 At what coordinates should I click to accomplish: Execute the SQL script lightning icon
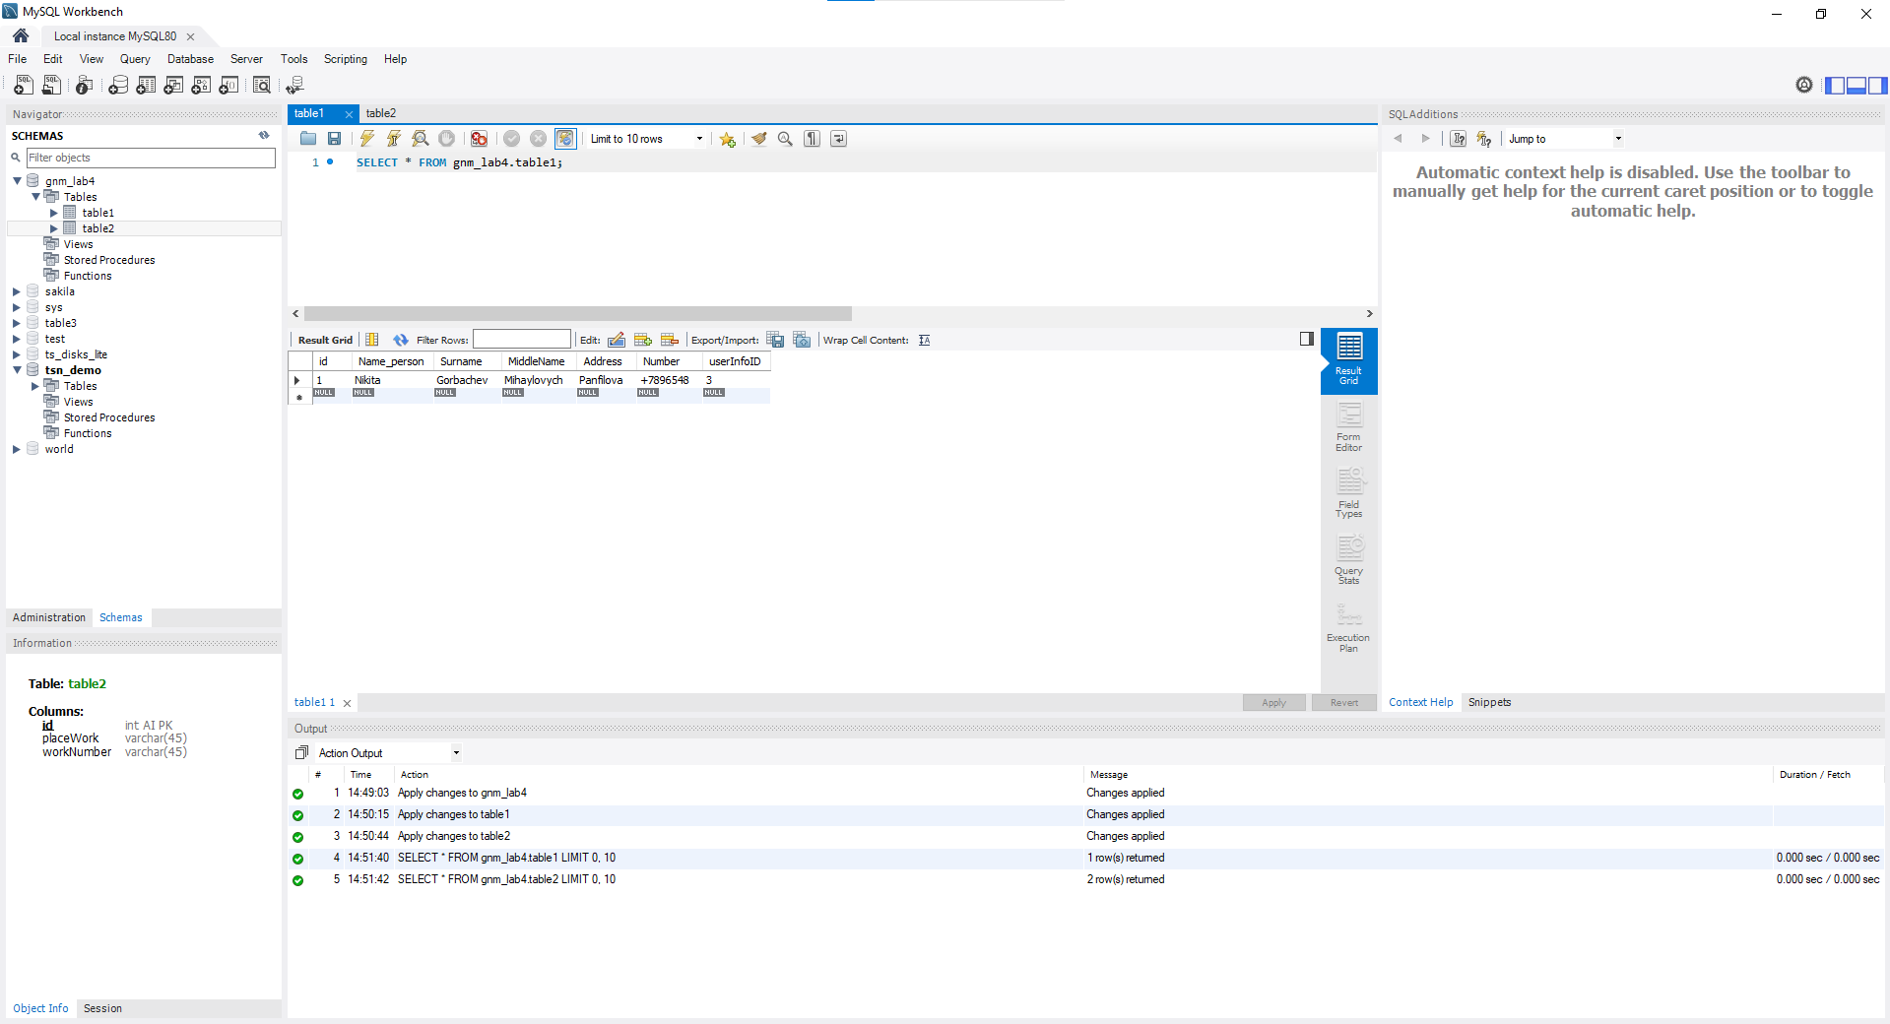pos(367,139)
